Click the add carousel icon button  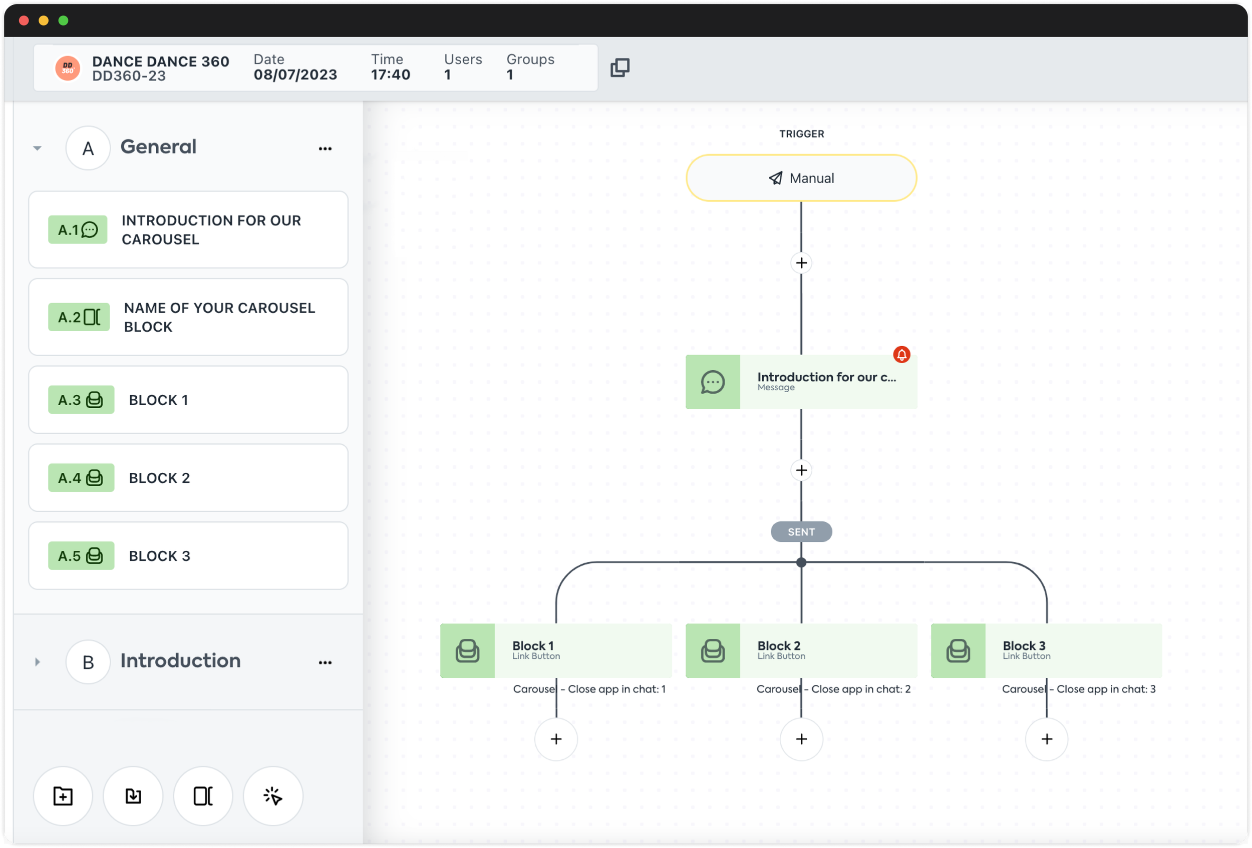click(x=203, y=796)
